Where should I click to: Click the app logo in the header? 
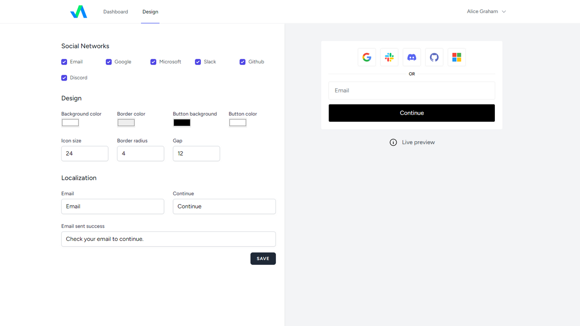(78, 11)
